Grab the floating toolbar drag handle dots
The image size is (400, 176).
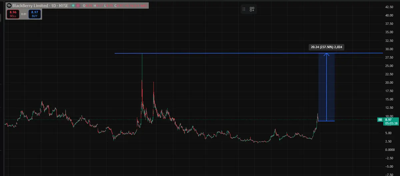pos(244,10)
